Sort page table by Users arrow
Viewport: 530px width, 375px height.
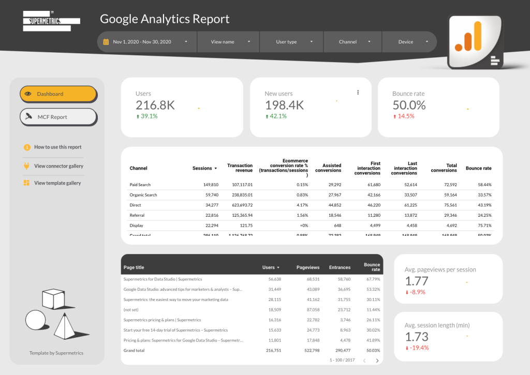(x=278, y=267)
